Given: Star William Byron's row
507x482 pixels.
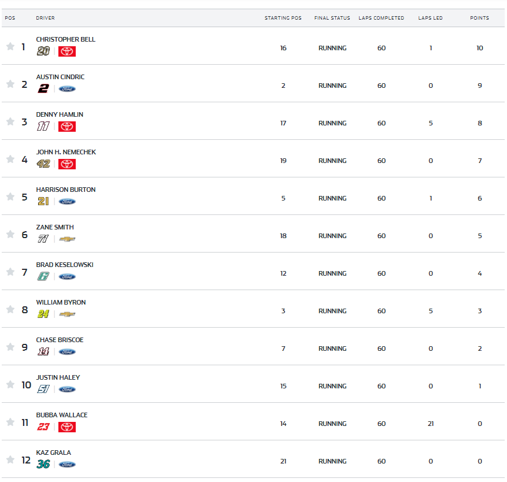Looking at the screenshot, I should tap(10, 309).
